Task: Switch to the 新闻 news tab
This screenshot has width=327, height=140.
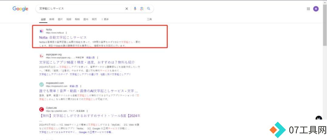Action: click(52, 19)
